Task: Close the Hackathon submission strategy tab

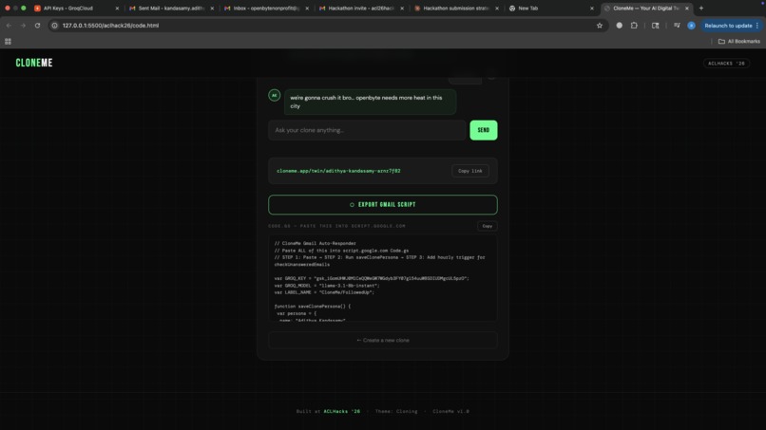Action: tap(497, 9)
